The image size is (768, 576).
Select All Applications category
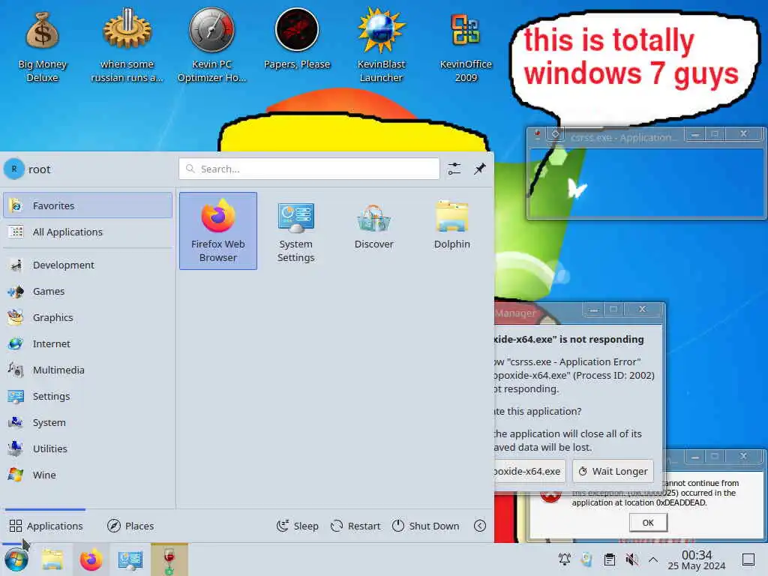click(88, 232)
